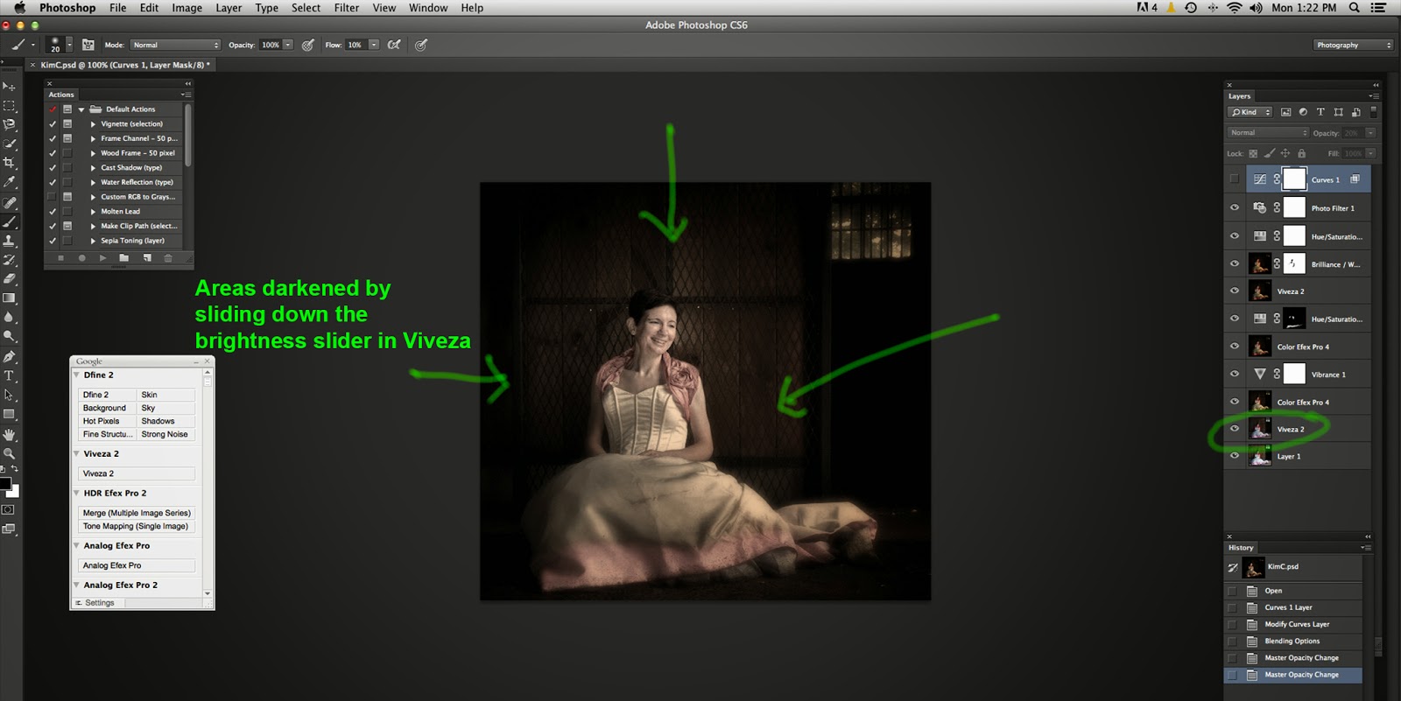Image resolution: width=1401 pixels, height=701 pixels.
Task: Toggle the Vignette (selection) action checkmark
Action: 53,123
